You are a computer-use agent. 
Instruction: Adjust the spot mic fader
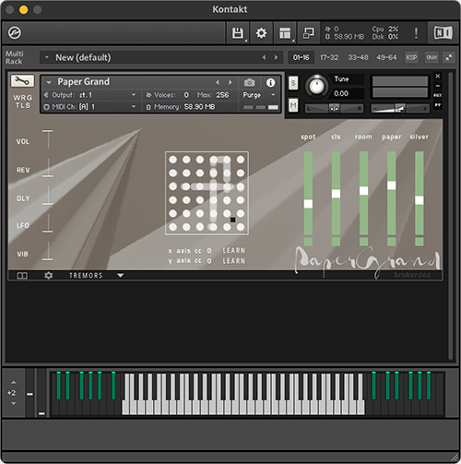pos(308,204)
